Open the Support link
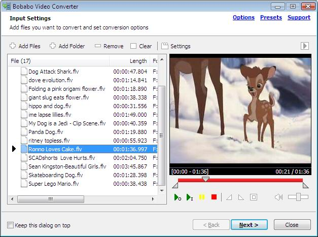 pyautogui.click(x=299, y=17)
